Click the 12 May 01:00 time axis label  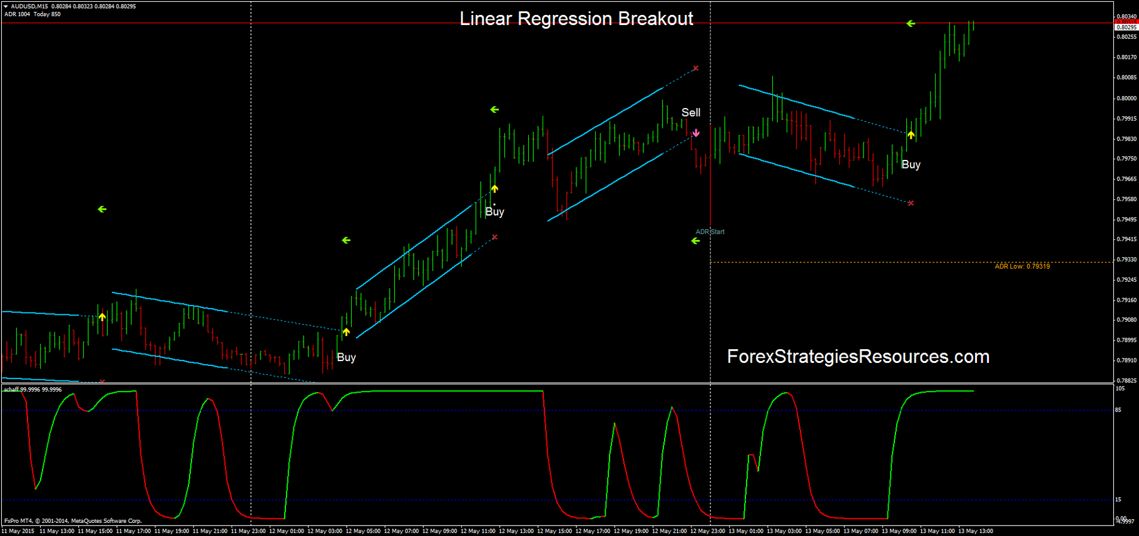[287, 532]
